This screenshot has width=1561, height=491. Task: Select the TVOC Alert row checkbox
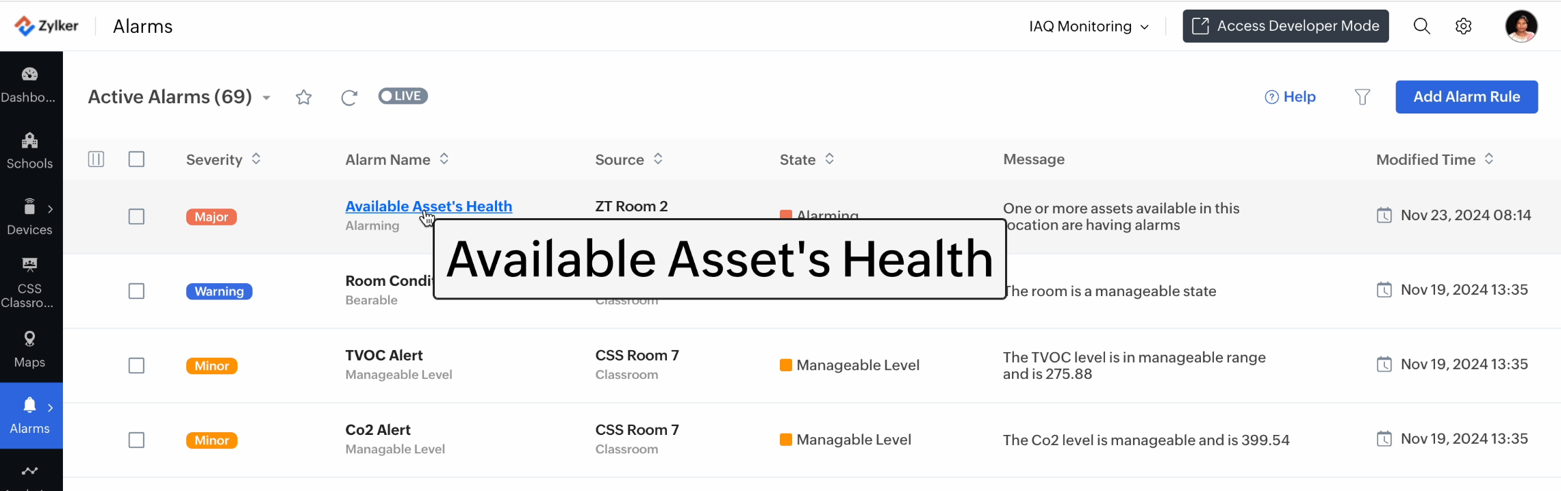(x=137, y=366)
